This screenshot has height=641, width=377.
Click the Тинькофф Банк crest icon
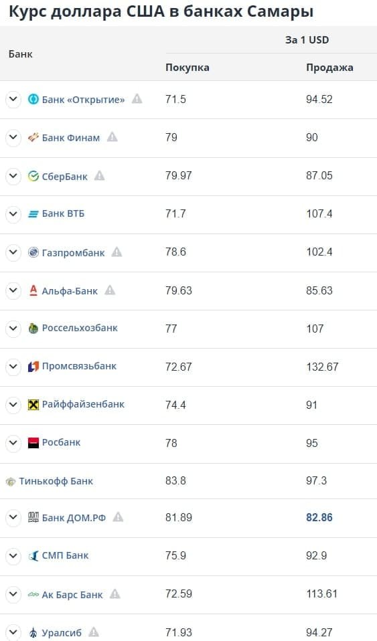[10, 482]
